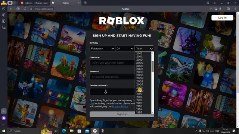Go back with the browser back arrow
The image size is (239, 134).
coord(11,9)
